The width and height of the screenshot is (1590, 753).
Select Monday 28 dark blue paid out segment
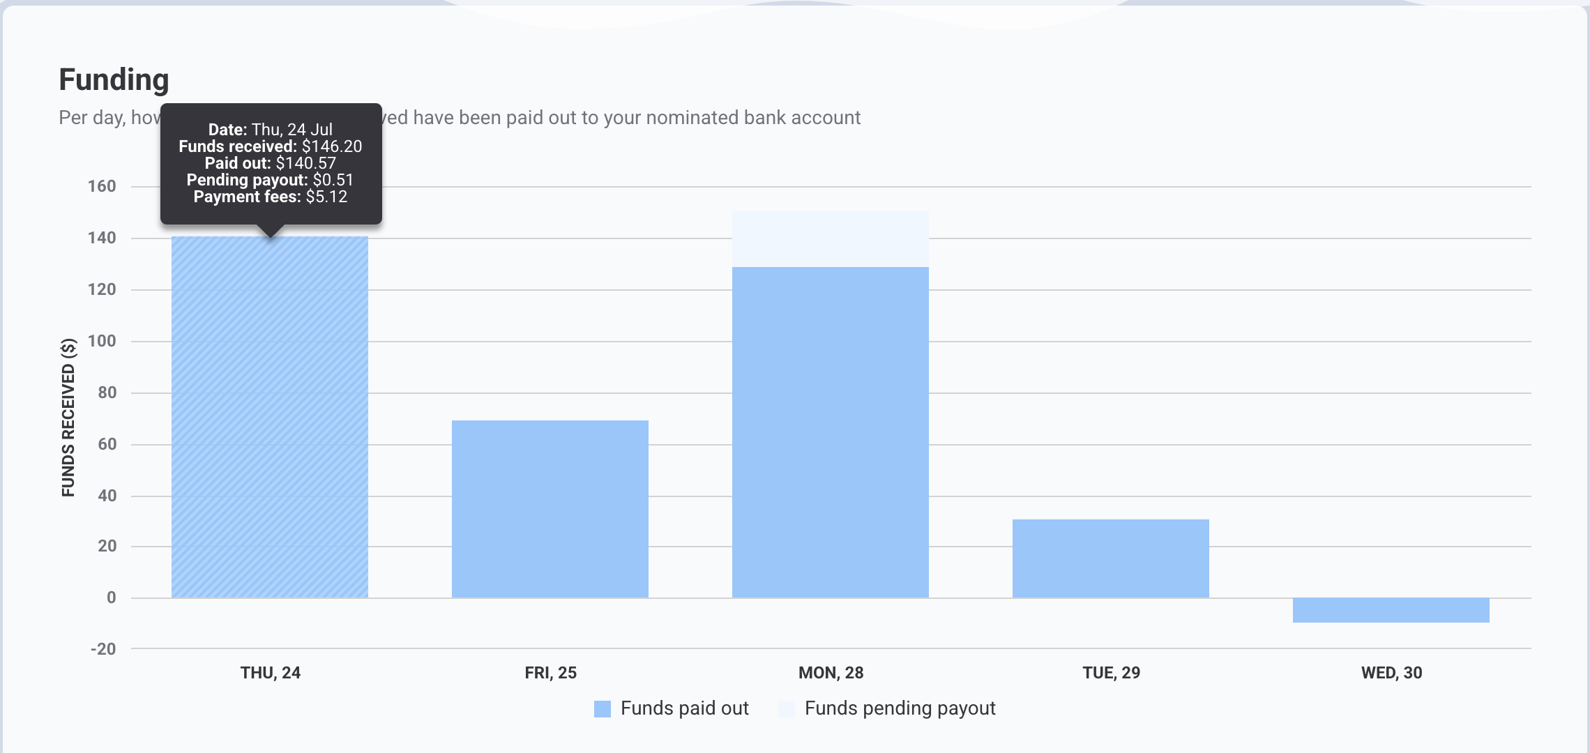(x=831, y=432)
